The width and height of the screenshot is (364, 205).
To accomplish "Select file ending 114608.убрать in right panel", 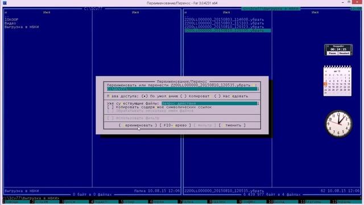I will (224, 20).
